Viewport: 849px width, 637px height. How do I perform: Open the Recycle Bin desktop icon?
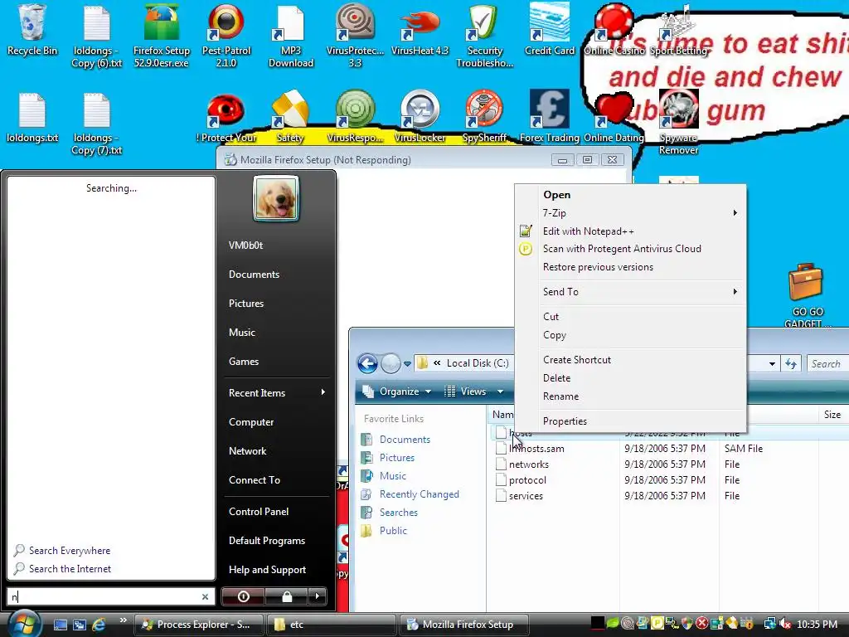[x=32, y=30]
